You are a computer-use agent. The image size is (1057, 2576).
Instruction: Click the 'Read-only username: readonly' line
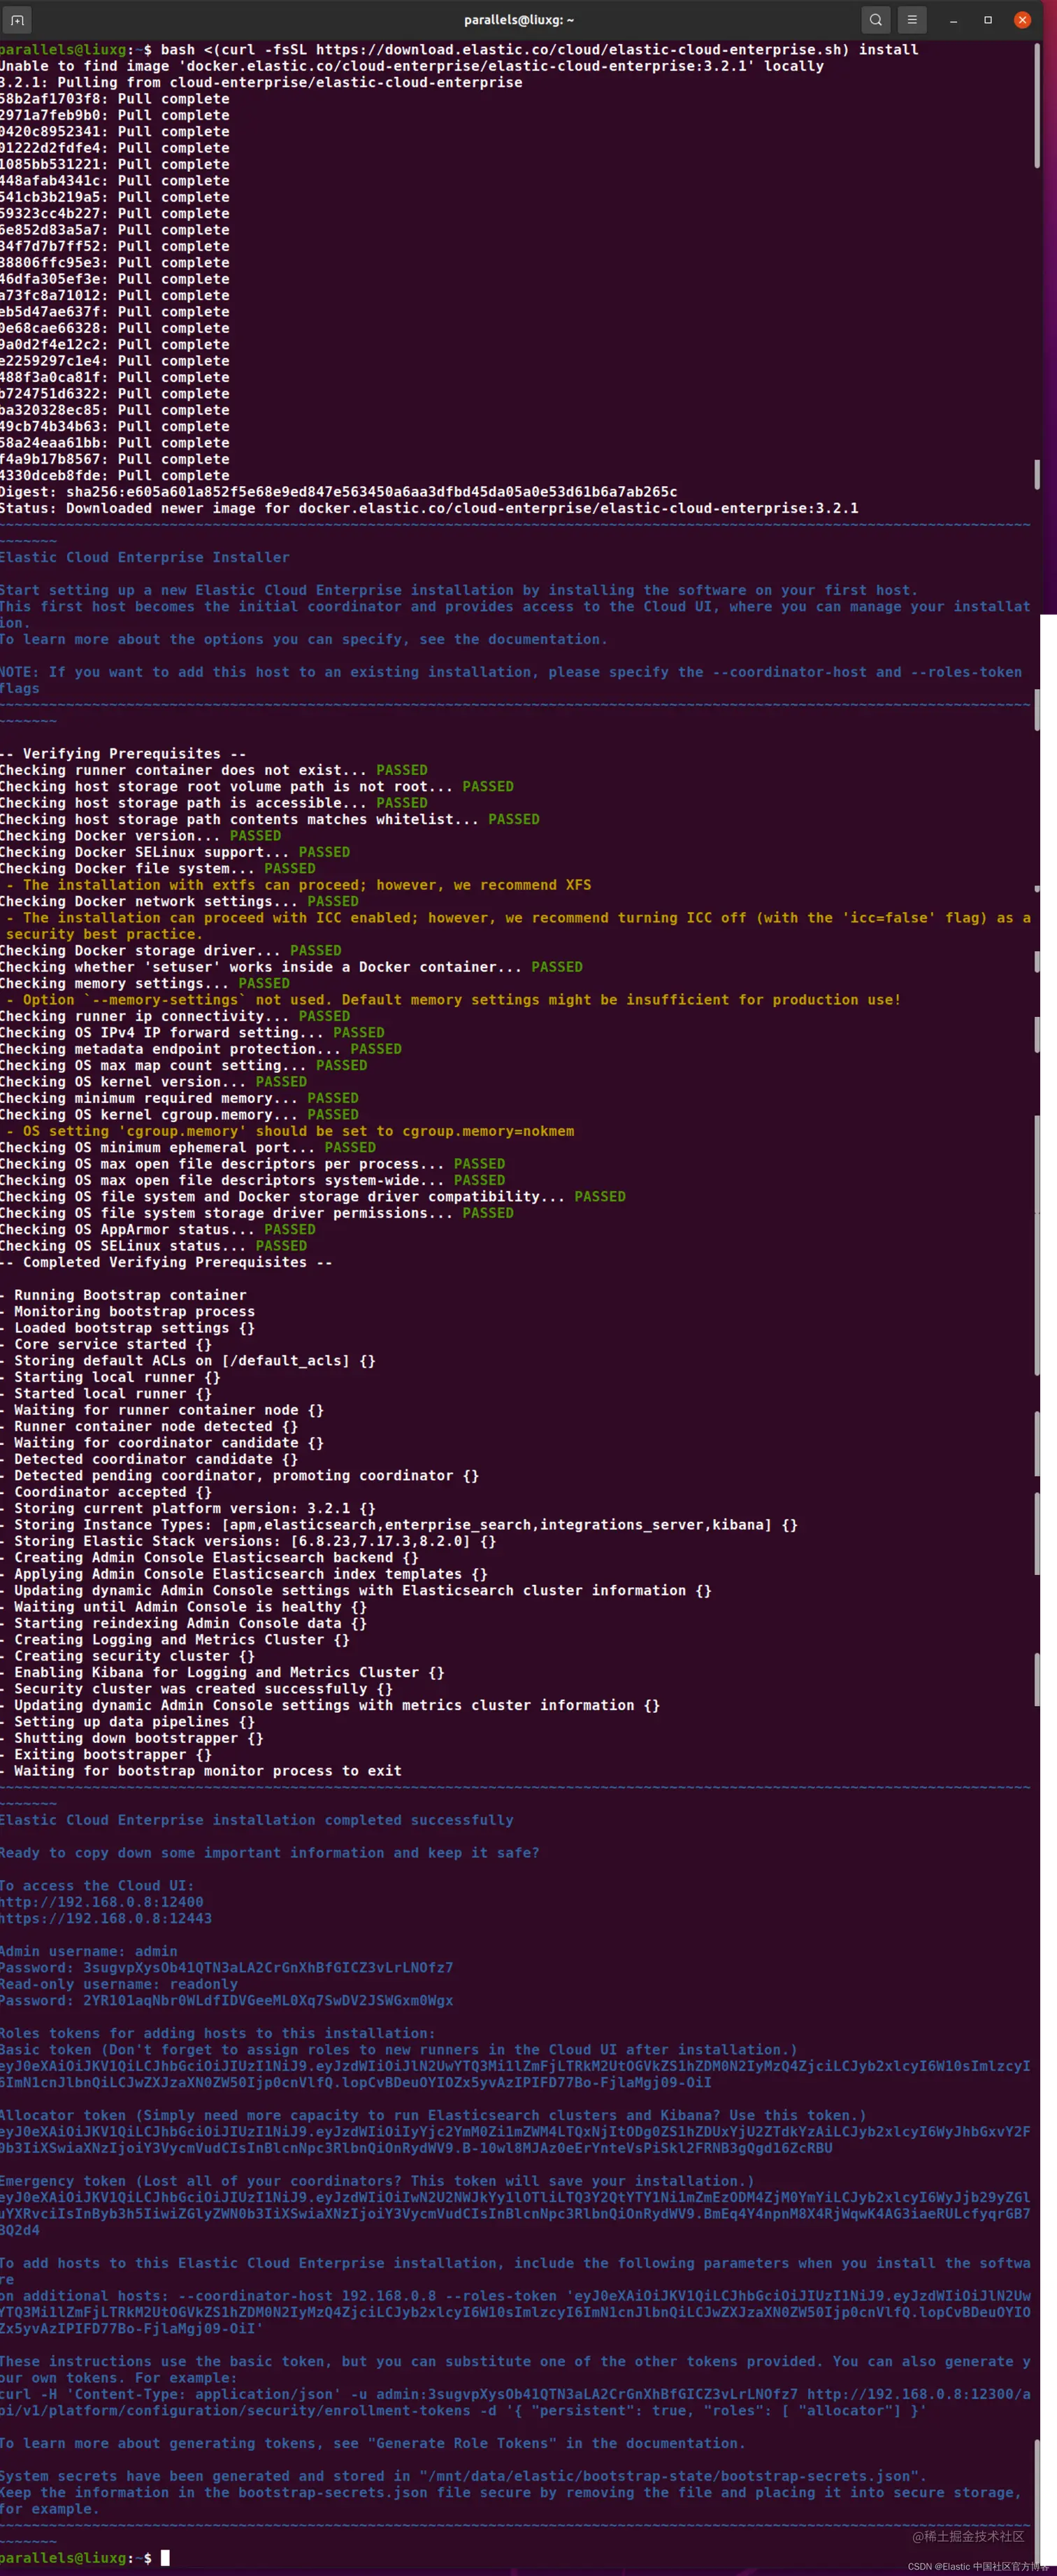[119, 1984]
